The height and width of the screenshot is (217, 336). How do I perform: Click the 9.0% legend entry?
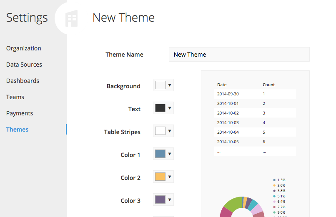279,212
